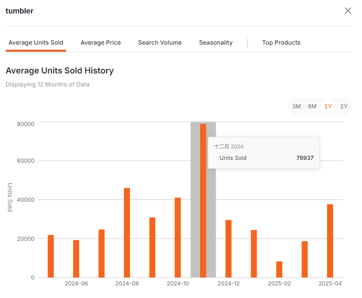Click the 2024-10 bar in the chart
The image size is (362, 298).
coord(178,238)
